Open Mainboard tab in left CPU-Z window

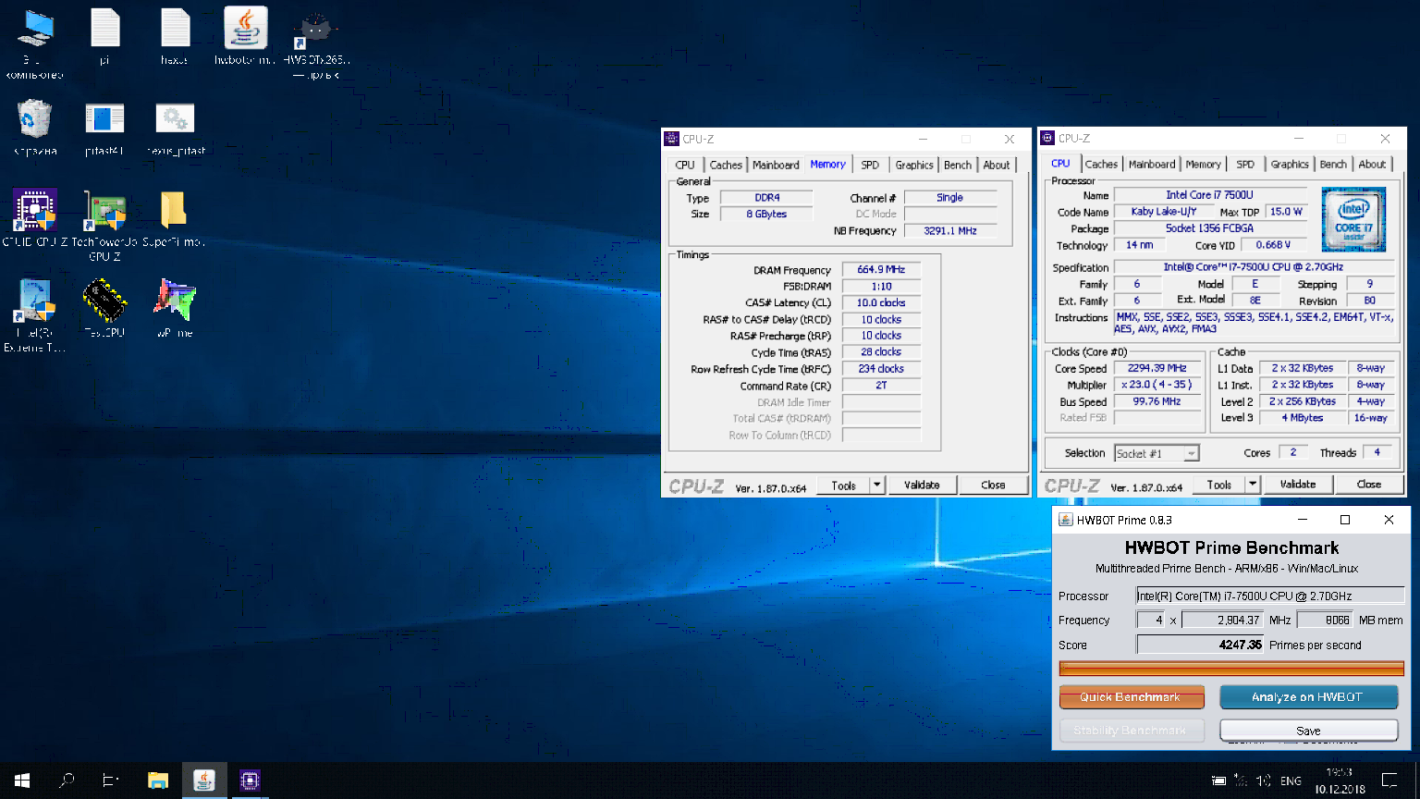click(x=776, y=165)
